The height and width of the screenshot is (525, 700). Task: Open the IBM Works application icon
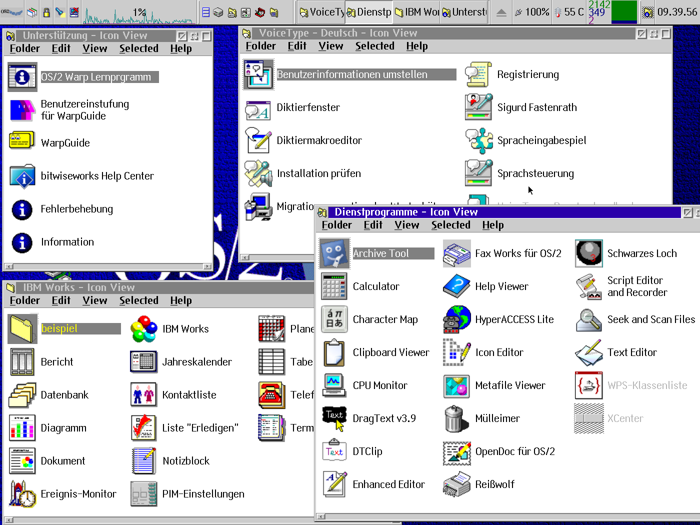pyautogui.click(x=144, y=329)
